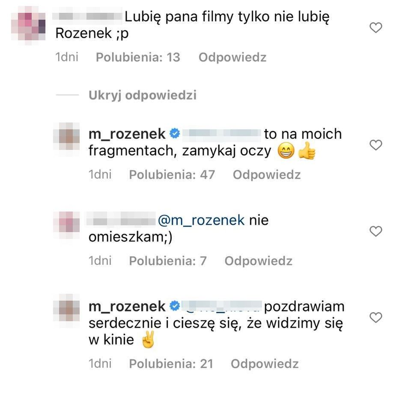Open the blue @m_rozenek mention
This screenshot has height=394, width=405.
201,221
